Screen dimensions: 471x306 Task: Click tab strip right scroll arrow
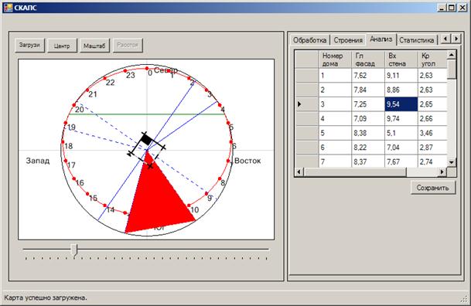(456, 39)
